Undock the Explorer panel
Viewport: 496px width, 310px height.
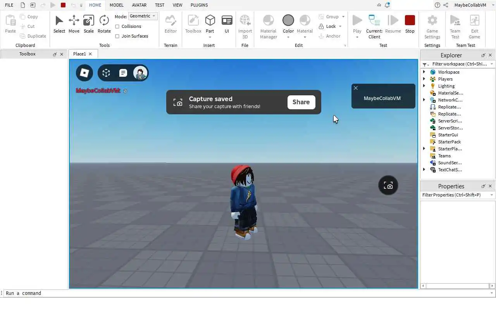tap(483, 55)
